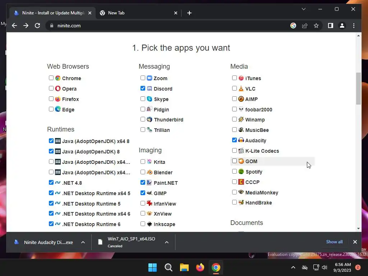Click the Thunderbird label text
The image size is (368, 276).
point(169,120)
